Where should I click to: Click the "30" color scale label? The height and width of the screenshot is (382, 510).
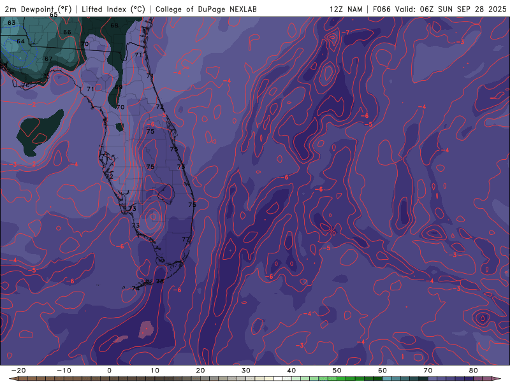pyautogui.click(x=246, y=371)
